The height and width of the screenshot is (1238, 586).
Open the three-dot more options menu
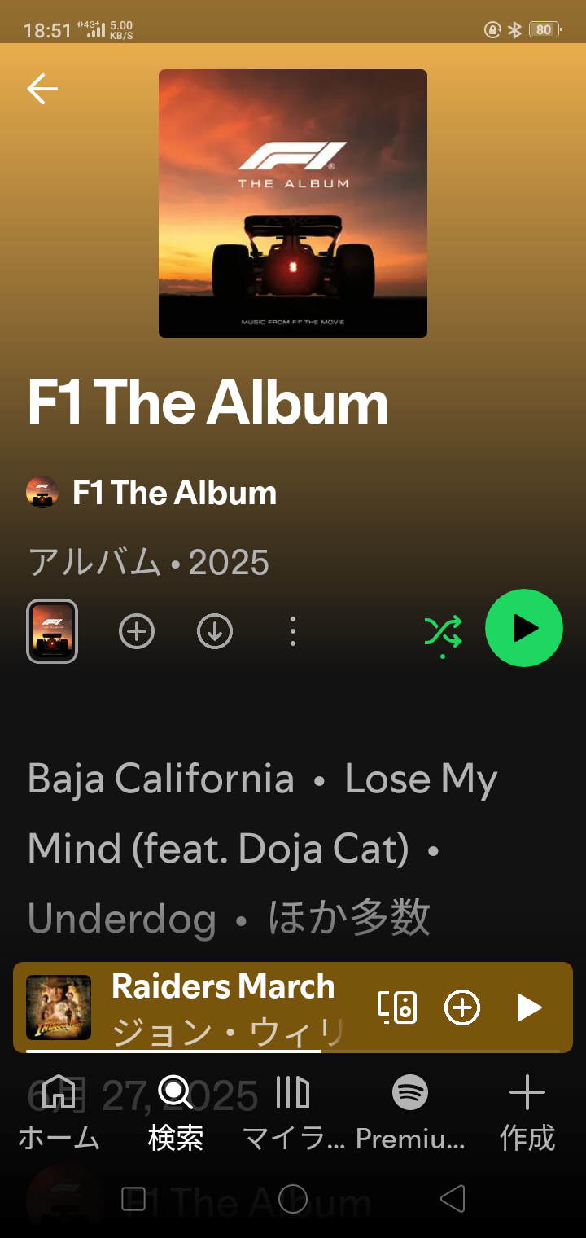click(293, 632)
